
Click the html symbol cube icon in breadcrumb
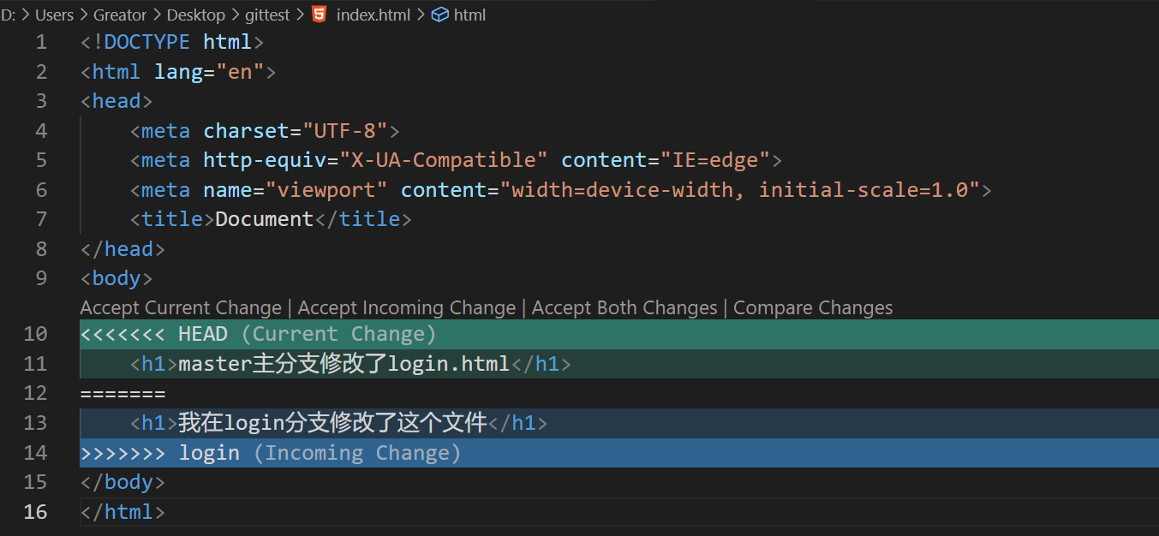coord(440,15)
